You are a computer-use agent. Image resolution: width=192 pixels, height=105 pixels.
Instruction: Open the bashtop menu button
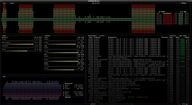[x=12, y=3]
